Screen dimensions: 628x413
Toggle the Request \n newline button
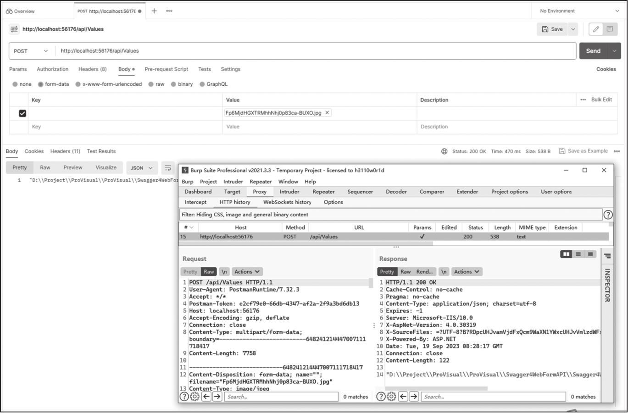224,272
